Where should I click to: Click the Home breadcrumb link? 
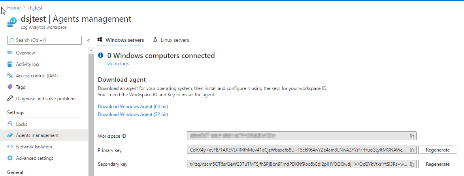click(x=14, y=7)
